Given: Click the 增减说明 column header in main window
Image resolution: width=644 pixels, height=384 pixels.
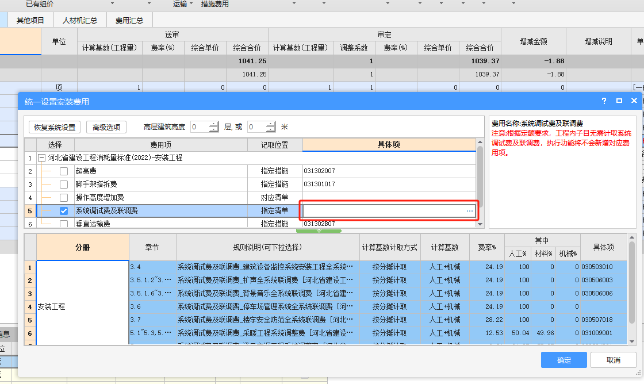Looking at the screenshot, I should click(x=599, y=41).
